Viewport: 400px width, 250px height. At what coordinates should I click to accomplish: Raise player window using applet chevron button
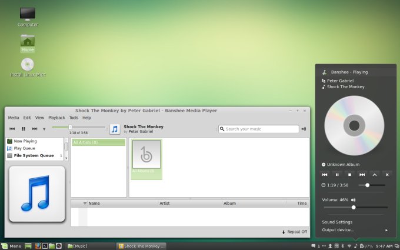pos(375,175)
